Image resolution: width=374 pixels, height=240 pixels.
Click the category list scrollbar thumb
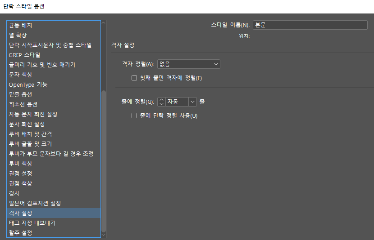point(104,161)
